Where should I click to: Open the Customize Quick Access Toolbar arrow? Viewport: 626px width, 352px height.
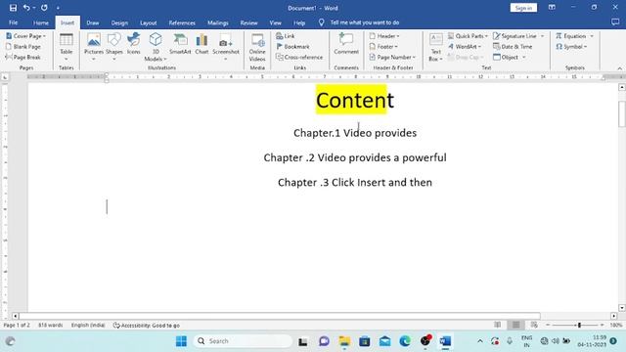pos(58,8)
